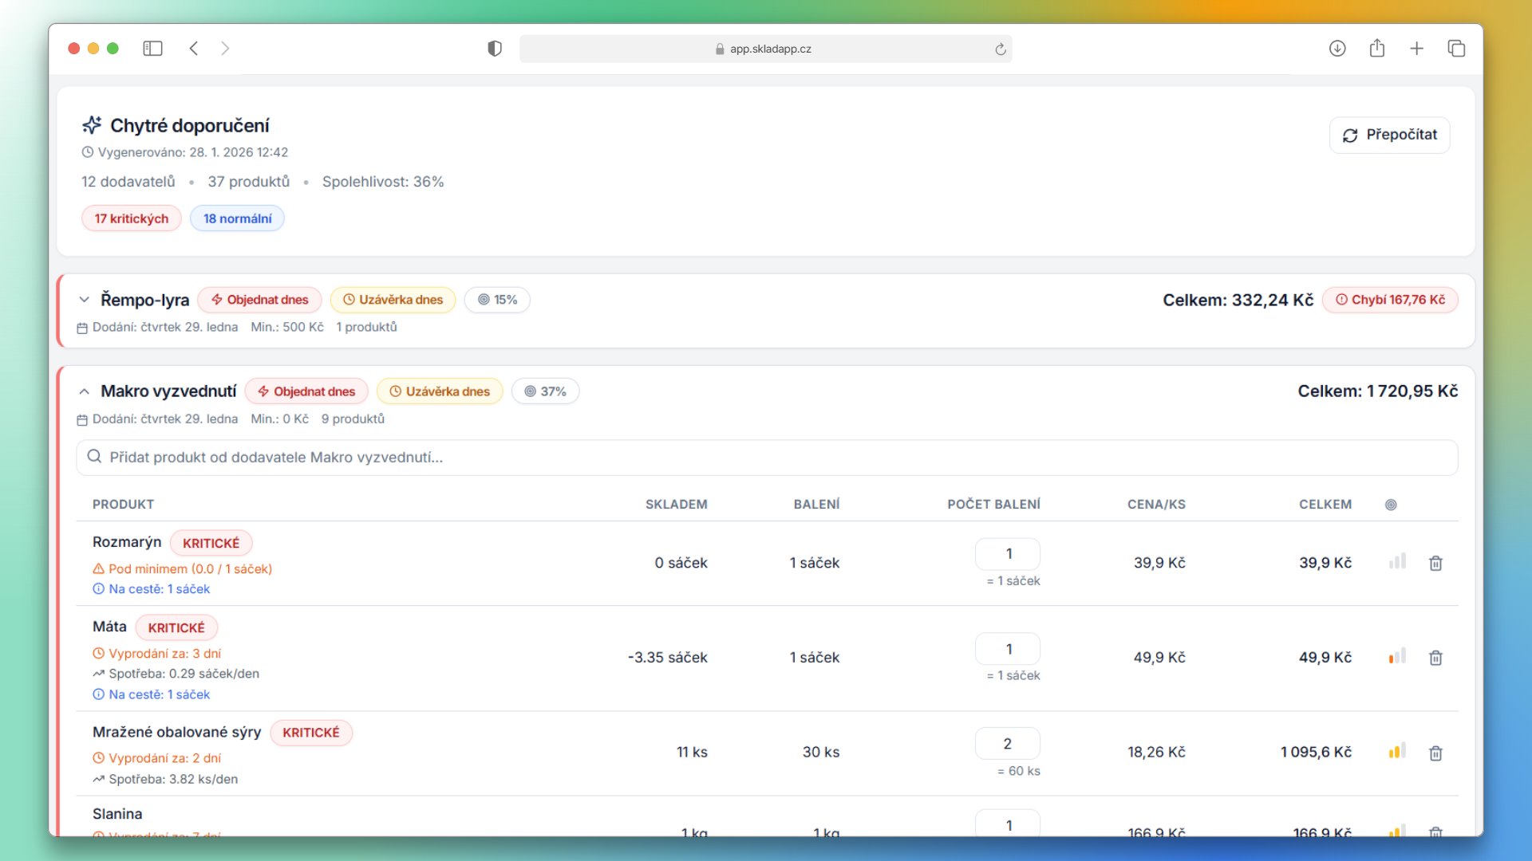
Task: Click reliability bars icon for Mražené obalované sýry
Action: tap(1396, 751)
